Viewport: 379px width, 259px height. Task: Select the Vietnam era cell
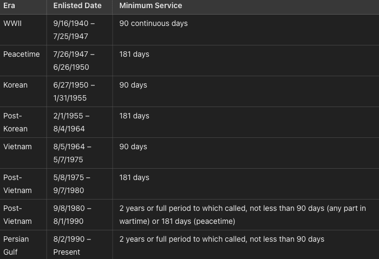click(17, 147)
